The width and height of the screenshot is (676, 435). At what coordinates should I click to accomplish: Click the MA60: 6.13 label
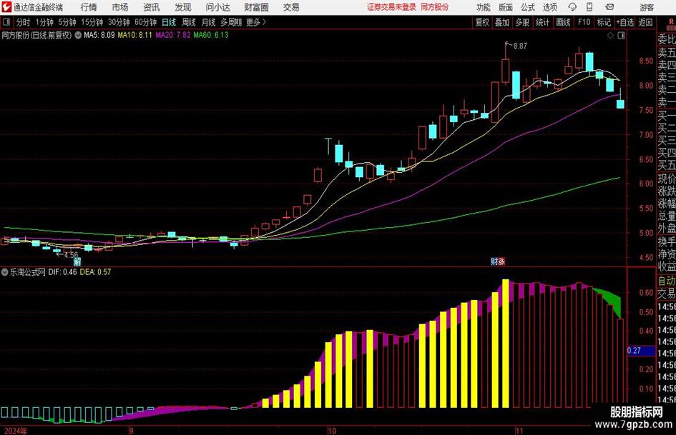211,35
